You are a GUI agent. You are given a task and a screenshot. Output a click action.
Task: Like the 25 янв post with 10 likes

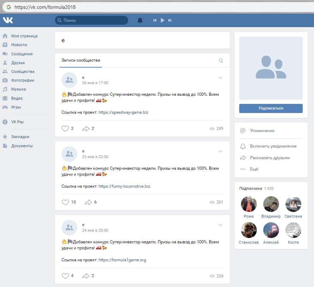click(65, 202)
